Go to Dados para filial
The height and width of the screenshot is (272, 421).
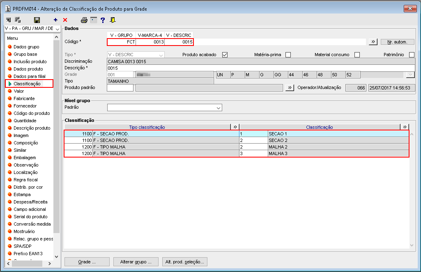(x=30, y=76)
